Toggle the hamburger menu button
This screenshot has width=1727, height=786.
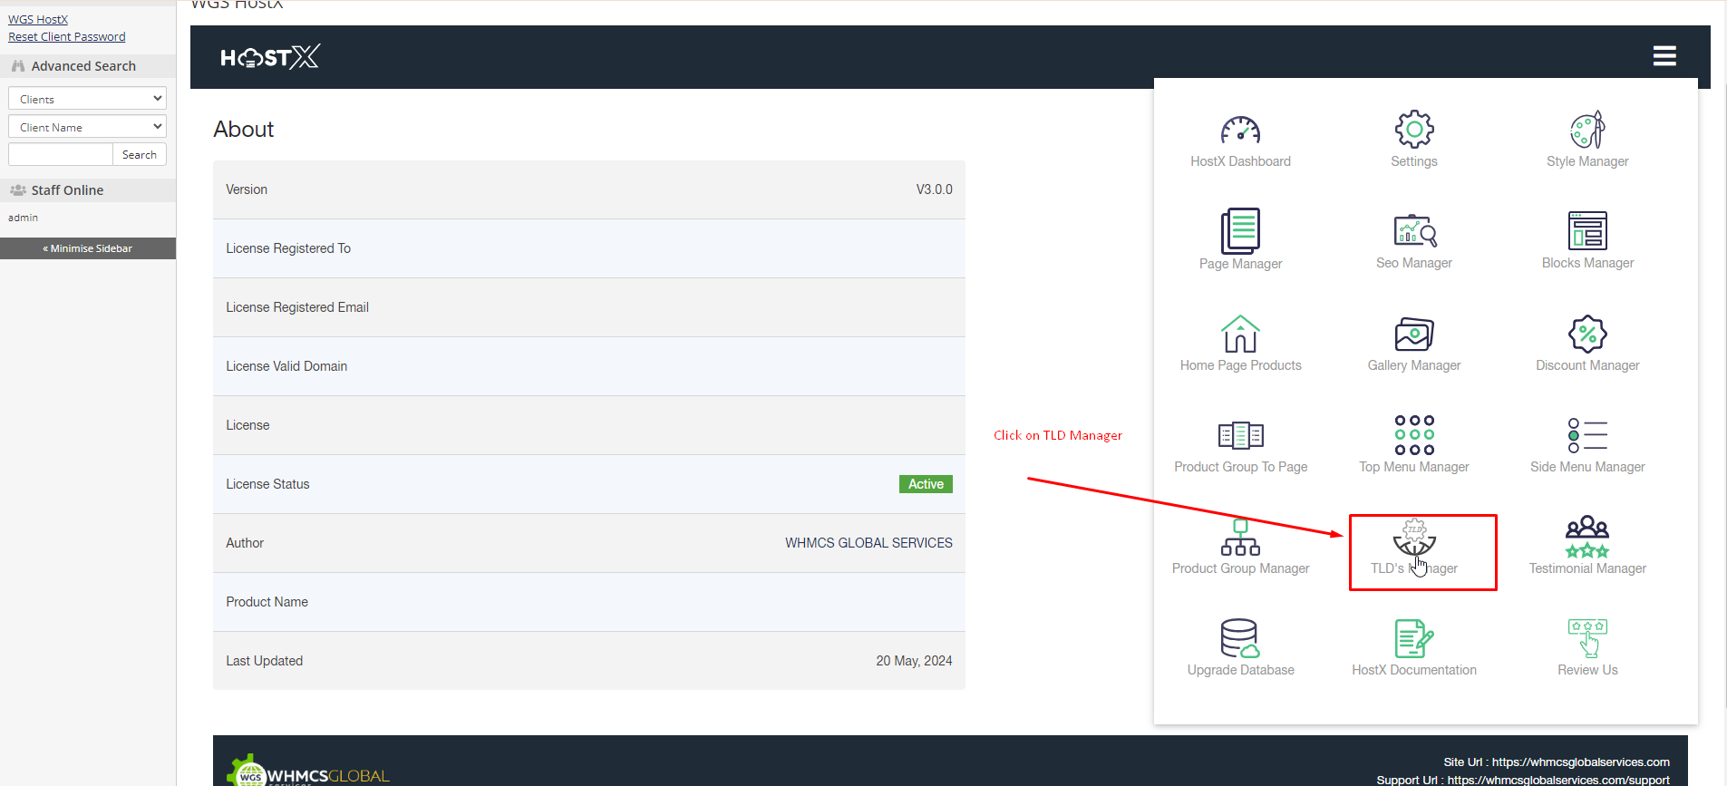pos(1664,56)
